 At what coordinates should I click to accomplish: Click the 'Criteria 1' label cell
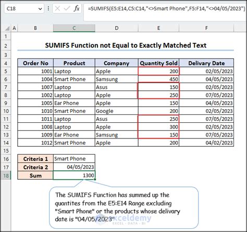(35, 159)
